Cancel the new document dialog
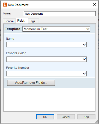 pyautogui.click(x=66, y=117)
